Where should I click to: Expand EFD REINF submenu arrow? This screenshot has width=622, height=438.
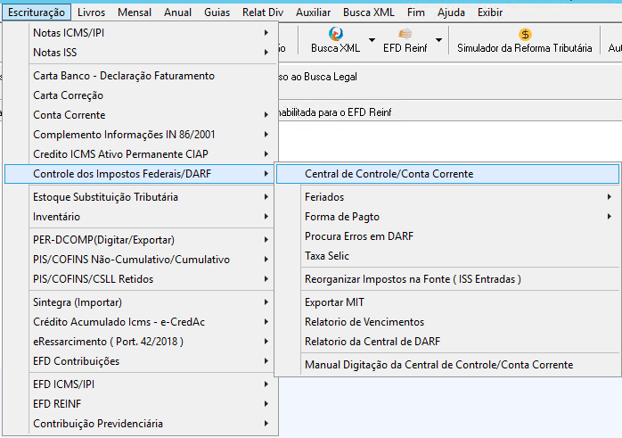point(266,403)
